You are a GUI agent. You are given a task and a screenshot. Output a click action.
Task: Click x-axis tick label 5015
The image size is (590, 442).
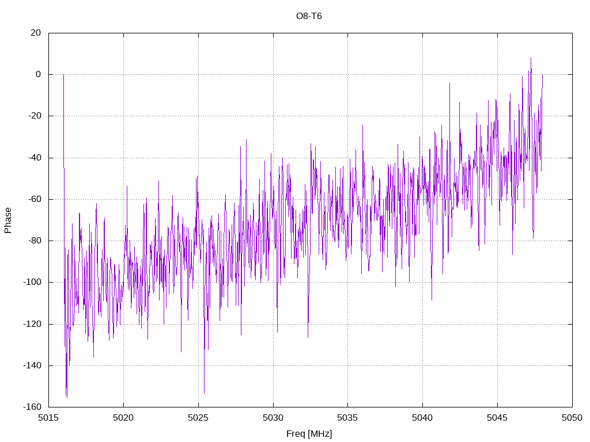[x=48, y=418]
